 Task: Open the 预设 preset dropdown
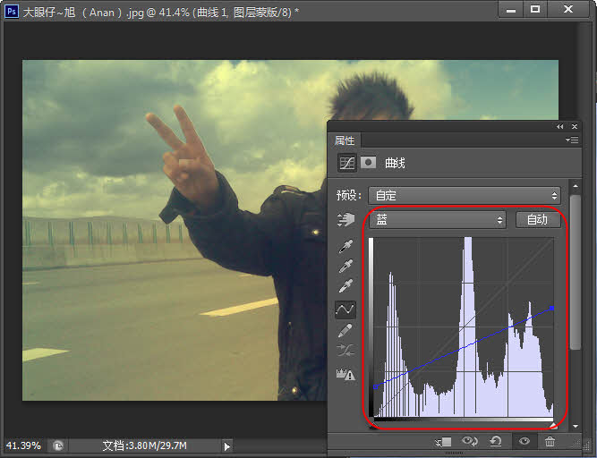[x=465, y=195]
